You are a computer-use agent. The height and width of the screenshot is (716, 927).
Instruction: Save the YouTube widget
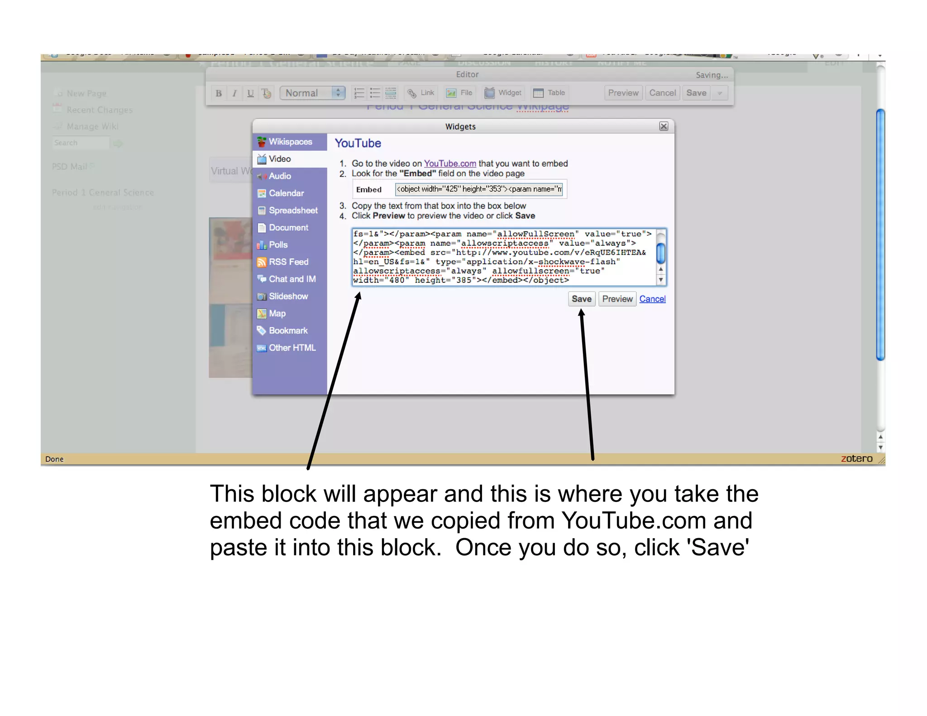coord(582,299)
